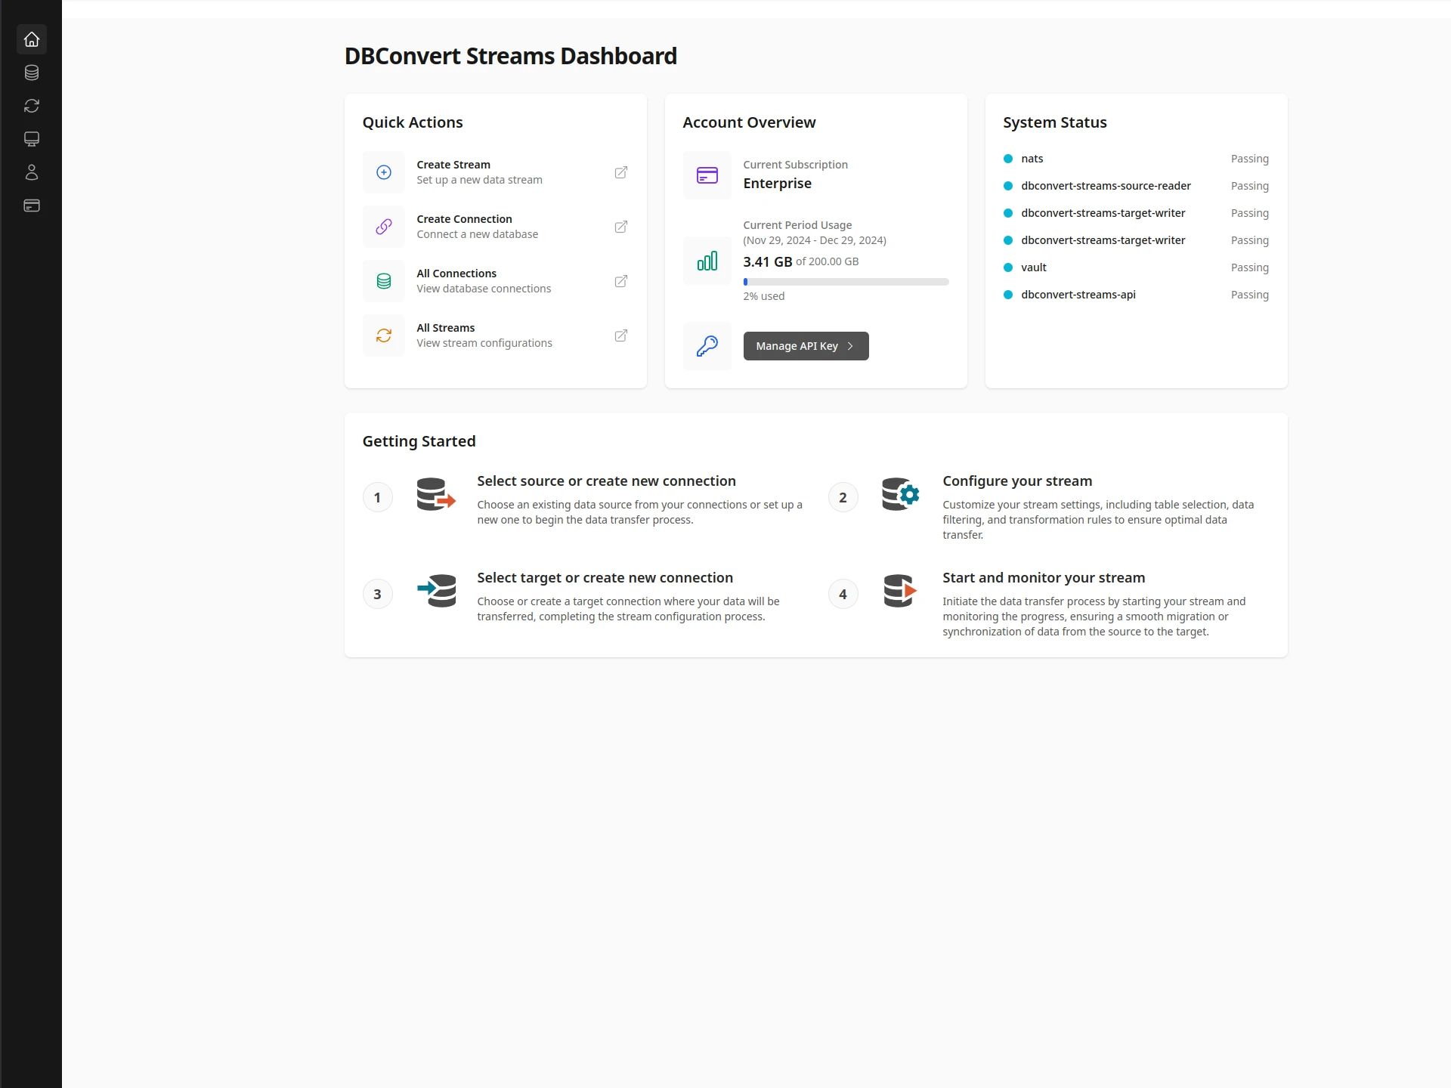Click the 2% usage progress bar
1451x1088 pixels.
pos(846,282)
